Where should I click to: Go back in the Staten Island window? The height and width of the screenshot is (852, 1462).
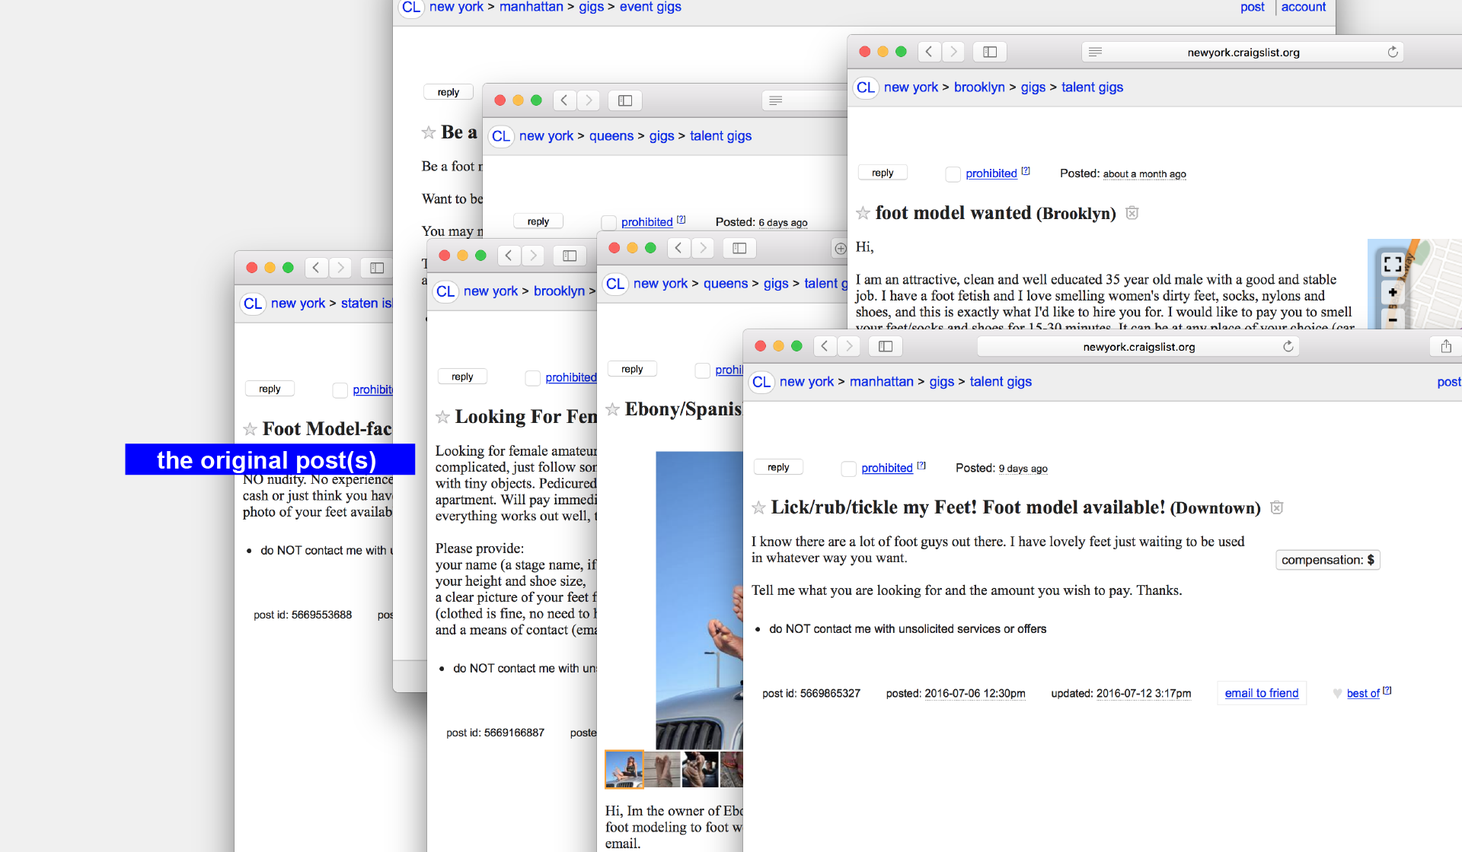(x=316, y=268)
